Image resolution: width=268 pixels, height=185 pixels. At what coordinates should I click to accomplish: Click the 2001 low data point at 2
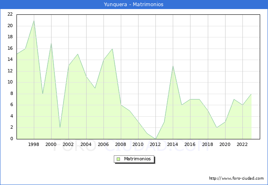[60, 127]
